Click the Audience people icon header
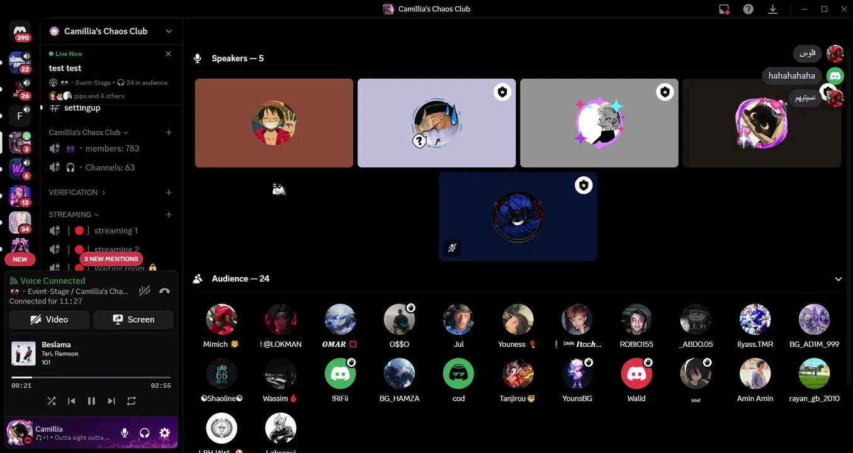This screenshot has width=853, height=453. pos(198,279)
